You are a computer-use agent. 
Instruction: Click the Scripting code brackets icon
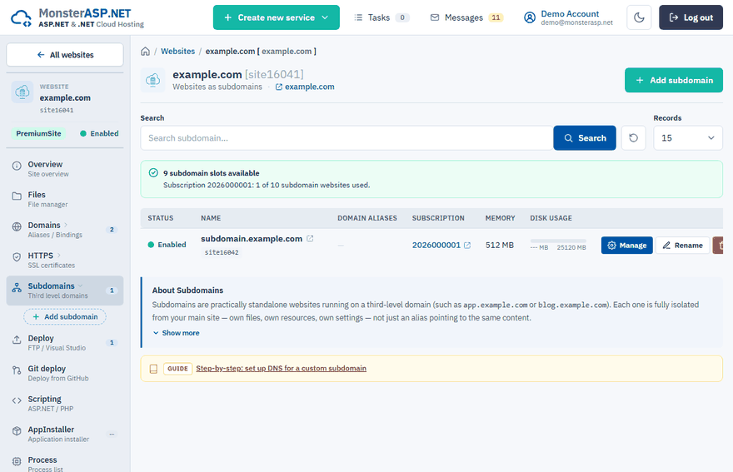click(x=17, y=400)
